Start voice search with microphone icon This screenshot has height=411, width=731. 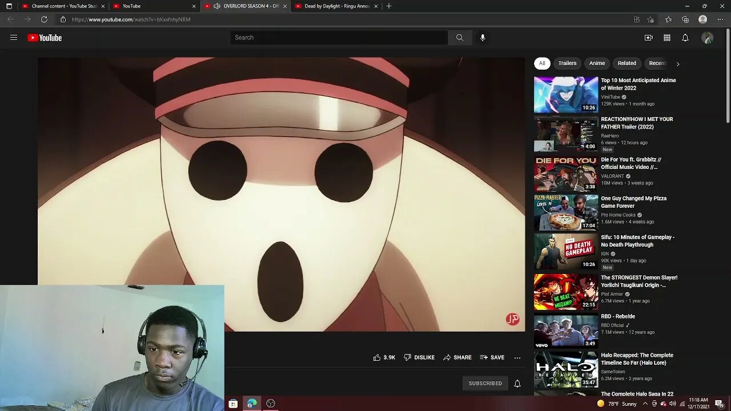point(483,38)
